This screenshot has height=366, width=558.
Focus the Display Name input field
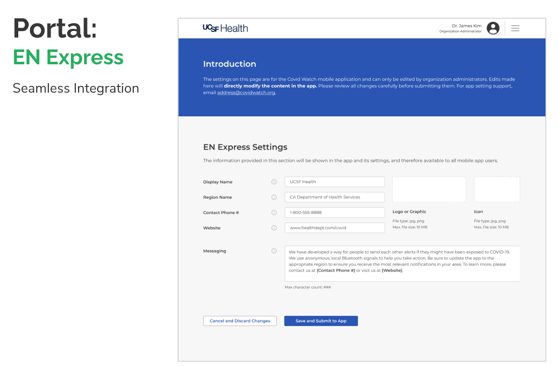point(335,182)
